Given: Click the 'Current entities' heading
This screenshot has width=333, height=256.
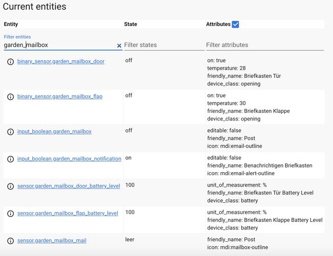Looking at the screenshot, I should [35, 6].
